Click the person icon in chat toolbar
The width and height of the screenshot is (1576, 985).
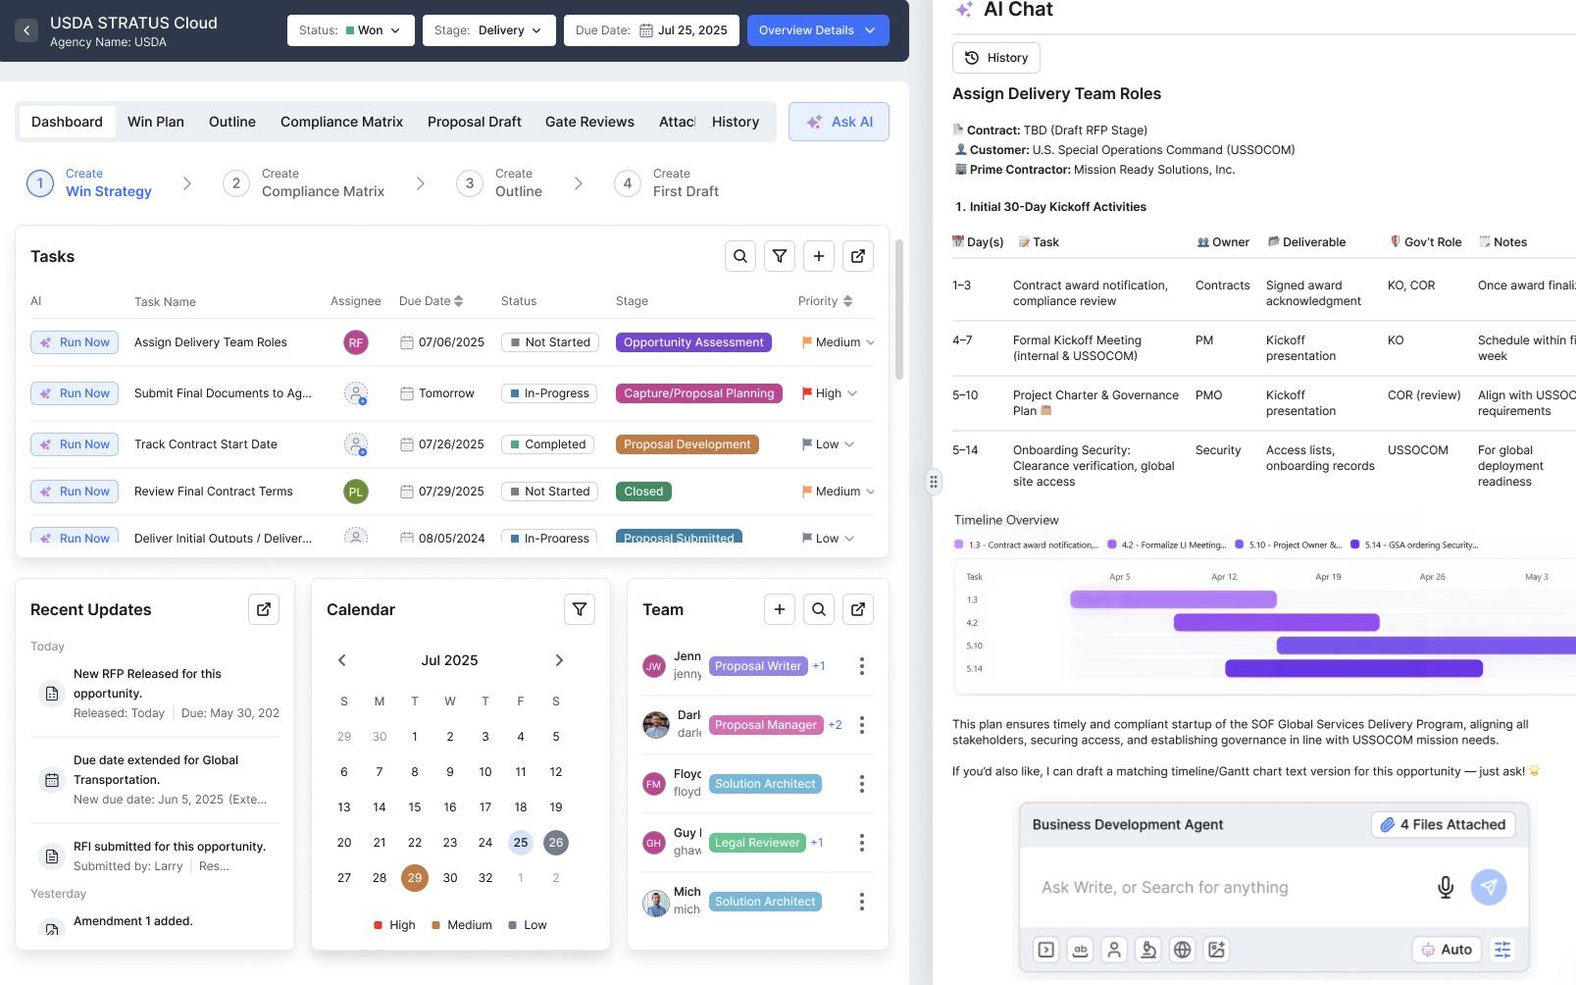pyautogui.click(x=1114, y=950)
